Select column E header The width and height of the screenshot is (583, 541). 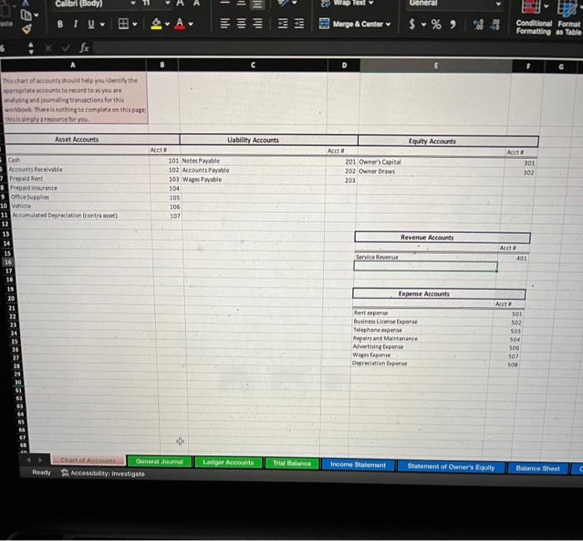[x=436, y=66]
